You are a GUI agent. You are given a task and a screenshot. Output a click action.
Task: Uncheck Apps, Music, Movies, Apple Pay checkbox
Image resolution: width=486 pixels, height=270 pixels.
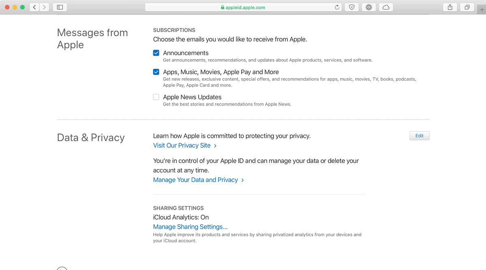(156, 72)
